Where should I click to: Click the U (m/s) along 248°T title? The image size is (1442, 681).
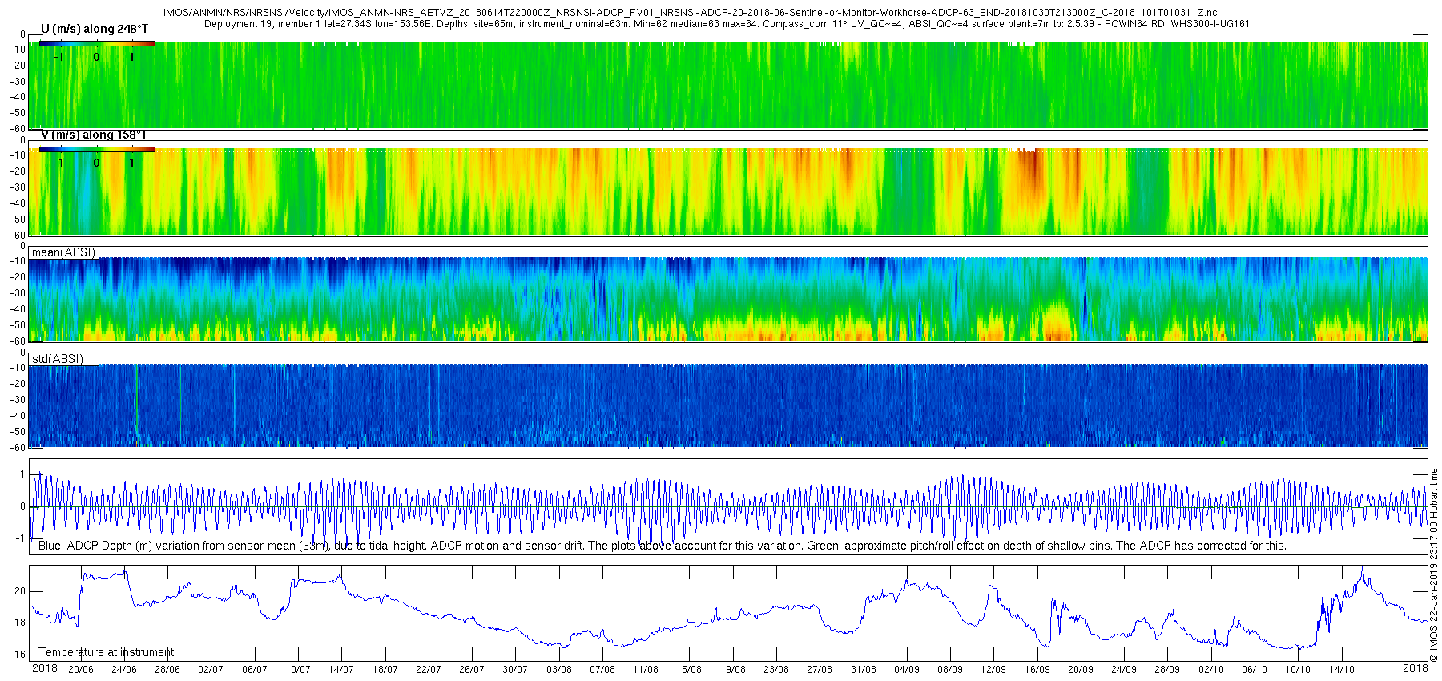click(x=95, y=29)
